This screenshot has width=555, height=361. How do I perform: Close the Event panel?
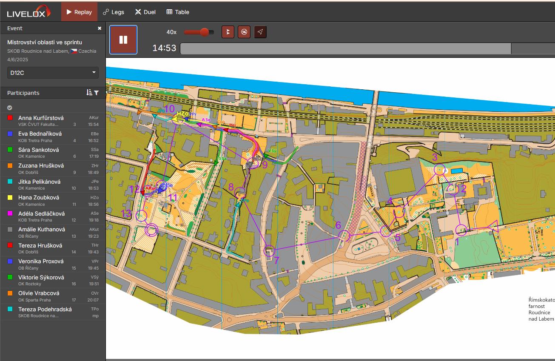(100, 28)
